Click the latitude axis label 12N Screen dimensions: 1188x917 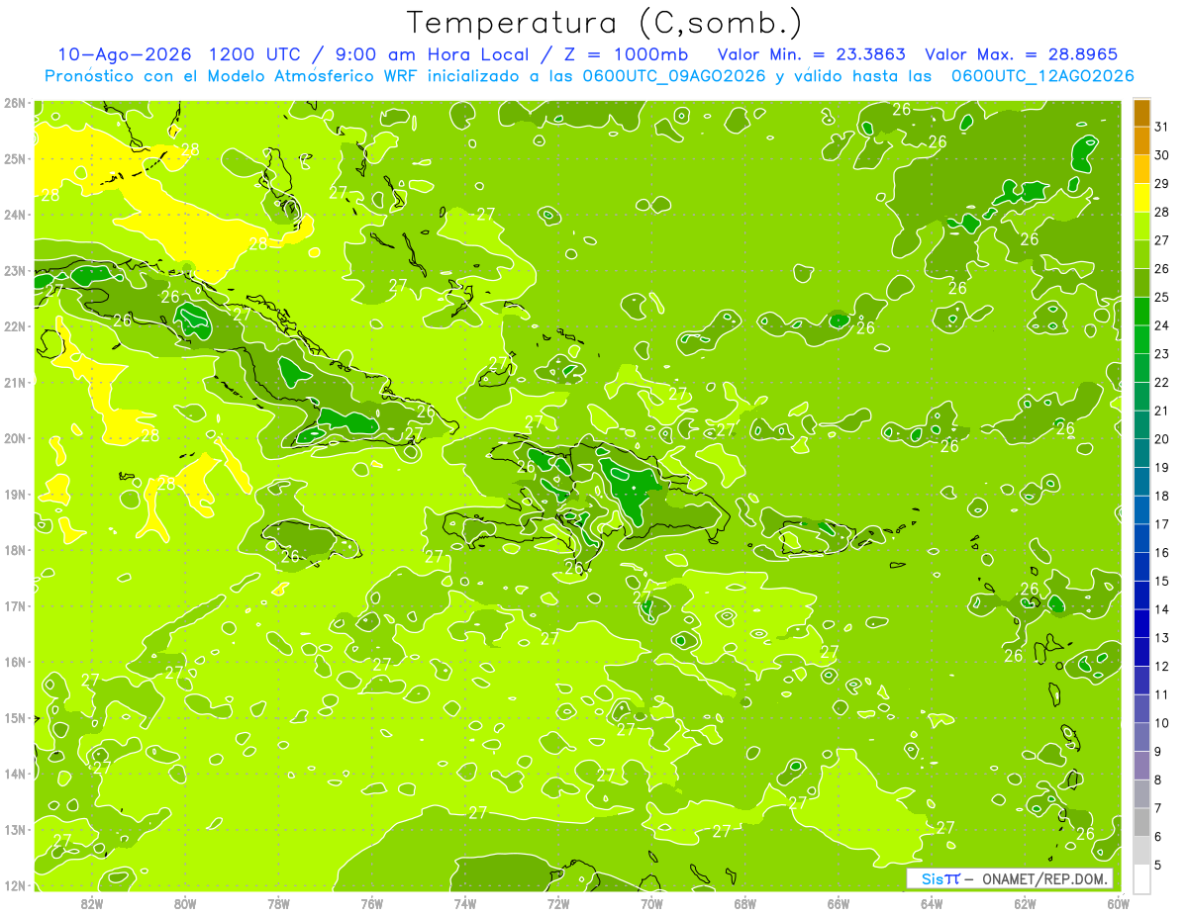point(15,885)
